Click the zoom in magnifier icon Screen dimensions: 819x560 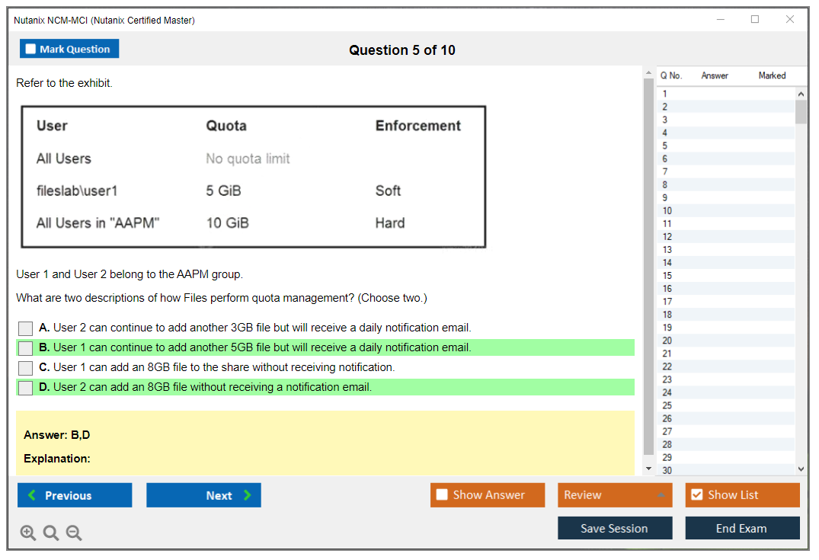click(x=28, y=533)
